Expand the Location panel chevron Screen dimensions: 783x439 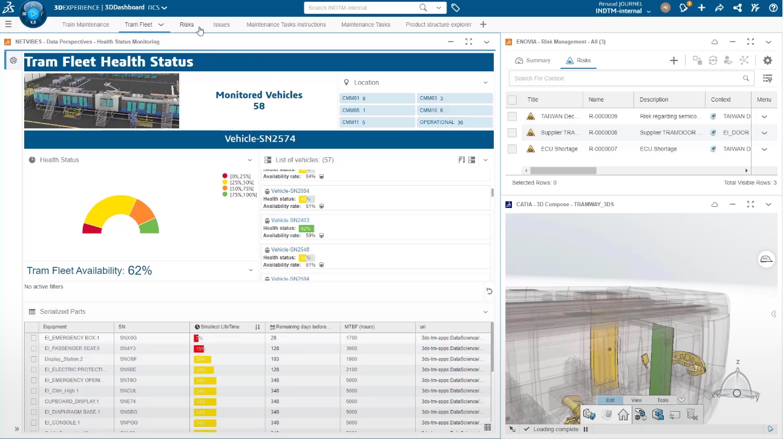(x=485, y=82)
